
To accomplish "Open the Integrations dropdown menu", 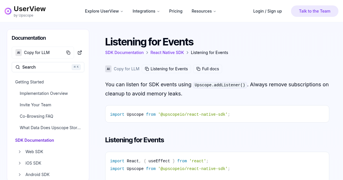I will (146, 11).
